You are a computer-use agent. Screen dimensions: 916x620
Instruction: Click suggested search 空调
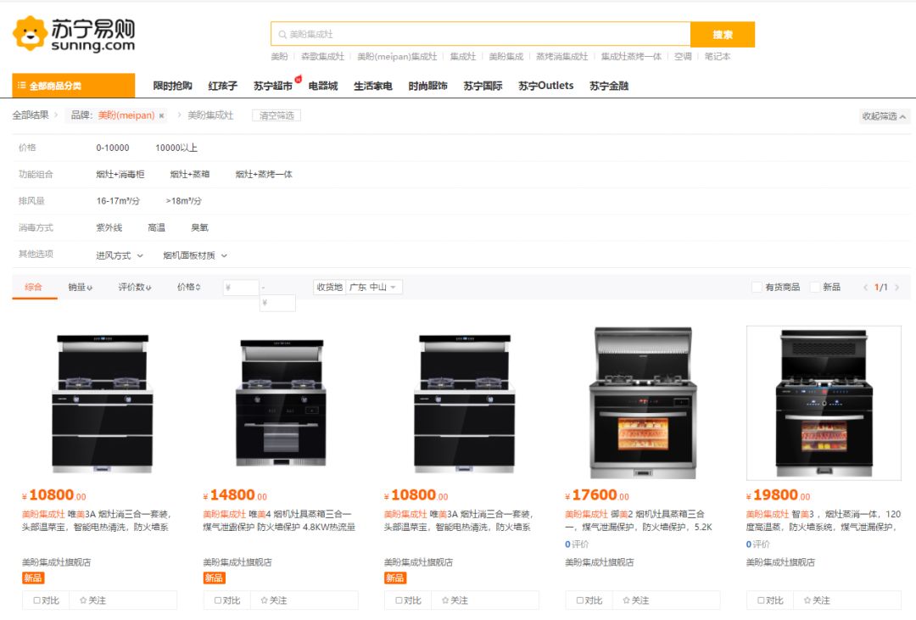pos(683,57)
